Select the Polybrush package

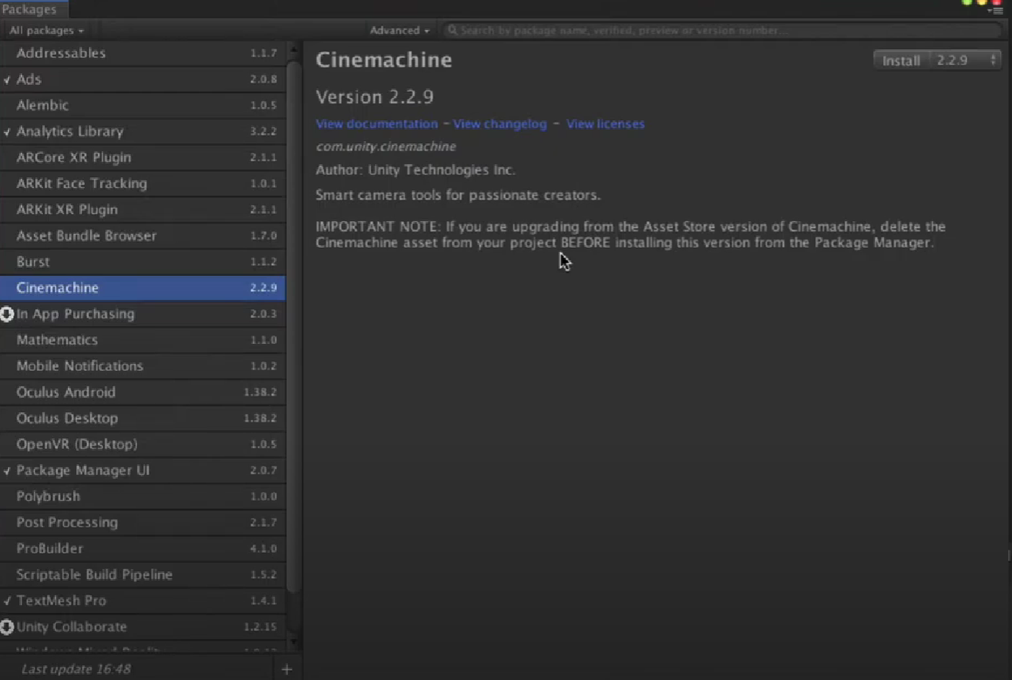(x=143, y=497)
